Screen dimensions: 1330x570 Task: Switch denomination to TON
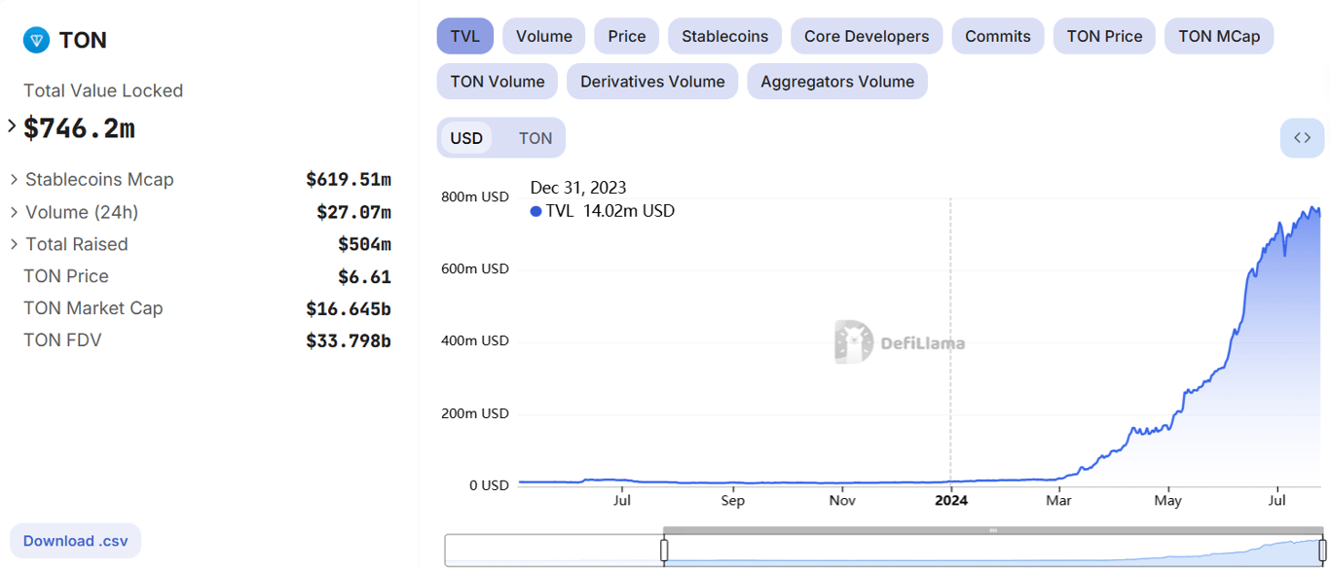[x=536, y=138]
